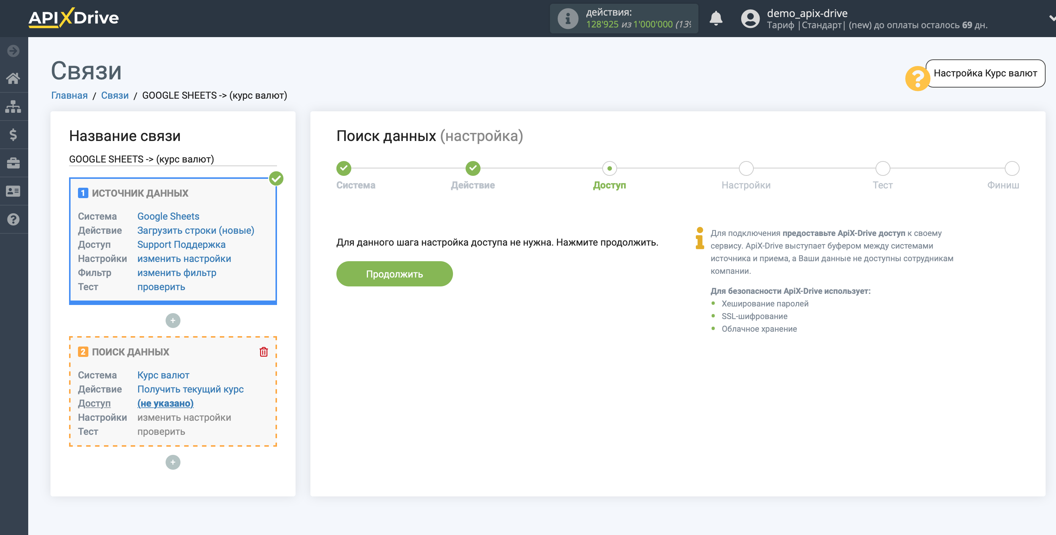Image resolution: width=1056 pixels, height=535 pixels.
Task: Edit the connection name field
Action: click(173, 159)
